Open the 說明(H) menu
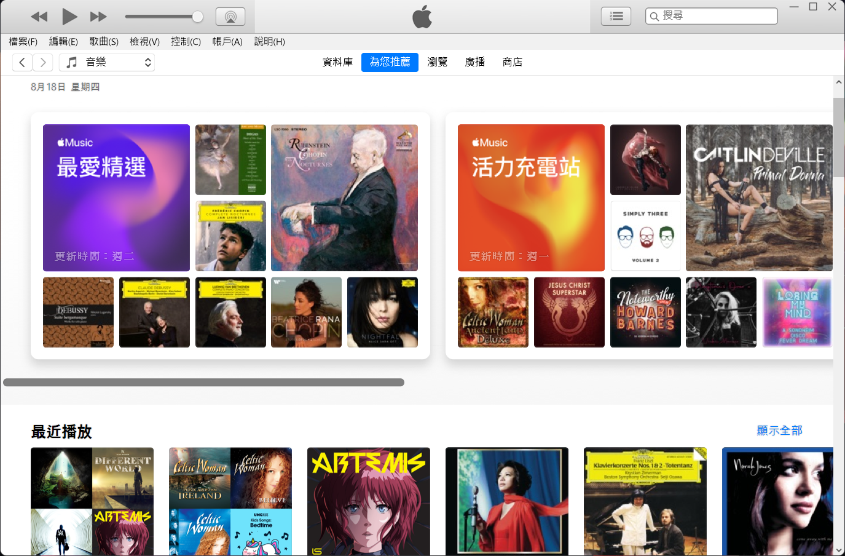 (269, 41)
